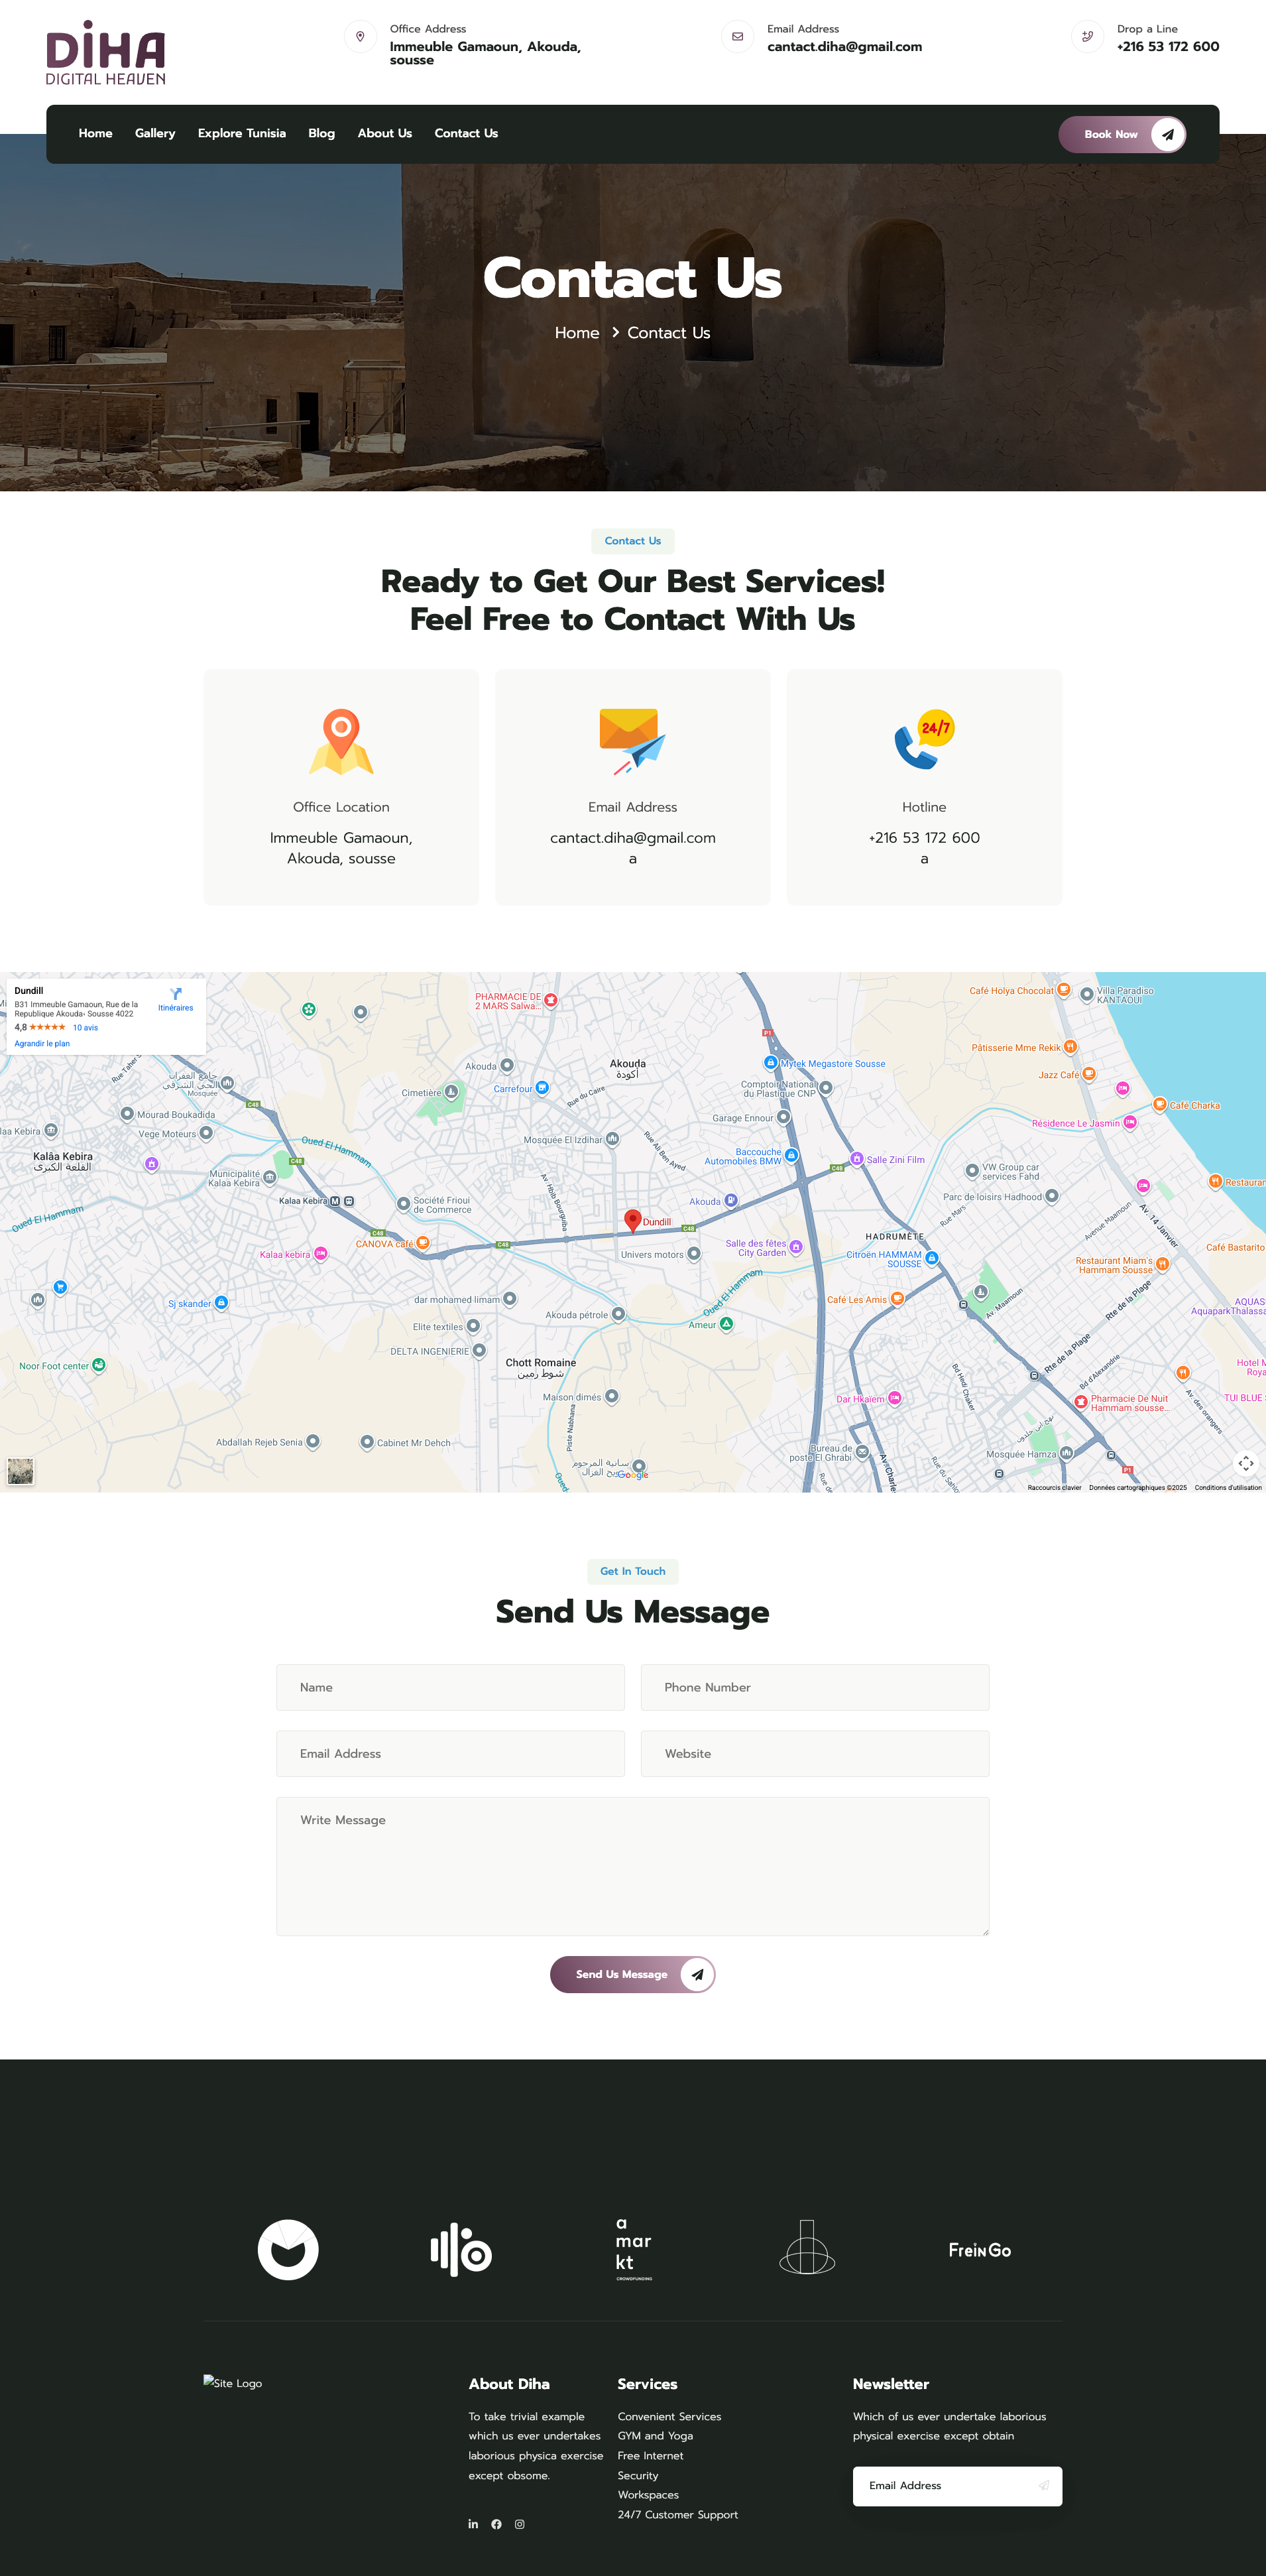
Task: Focus the Phone Number input field
Action: pos(814,1687)
